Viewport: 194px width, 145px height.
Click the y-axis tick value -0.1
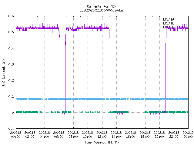(x=10, y=129)
